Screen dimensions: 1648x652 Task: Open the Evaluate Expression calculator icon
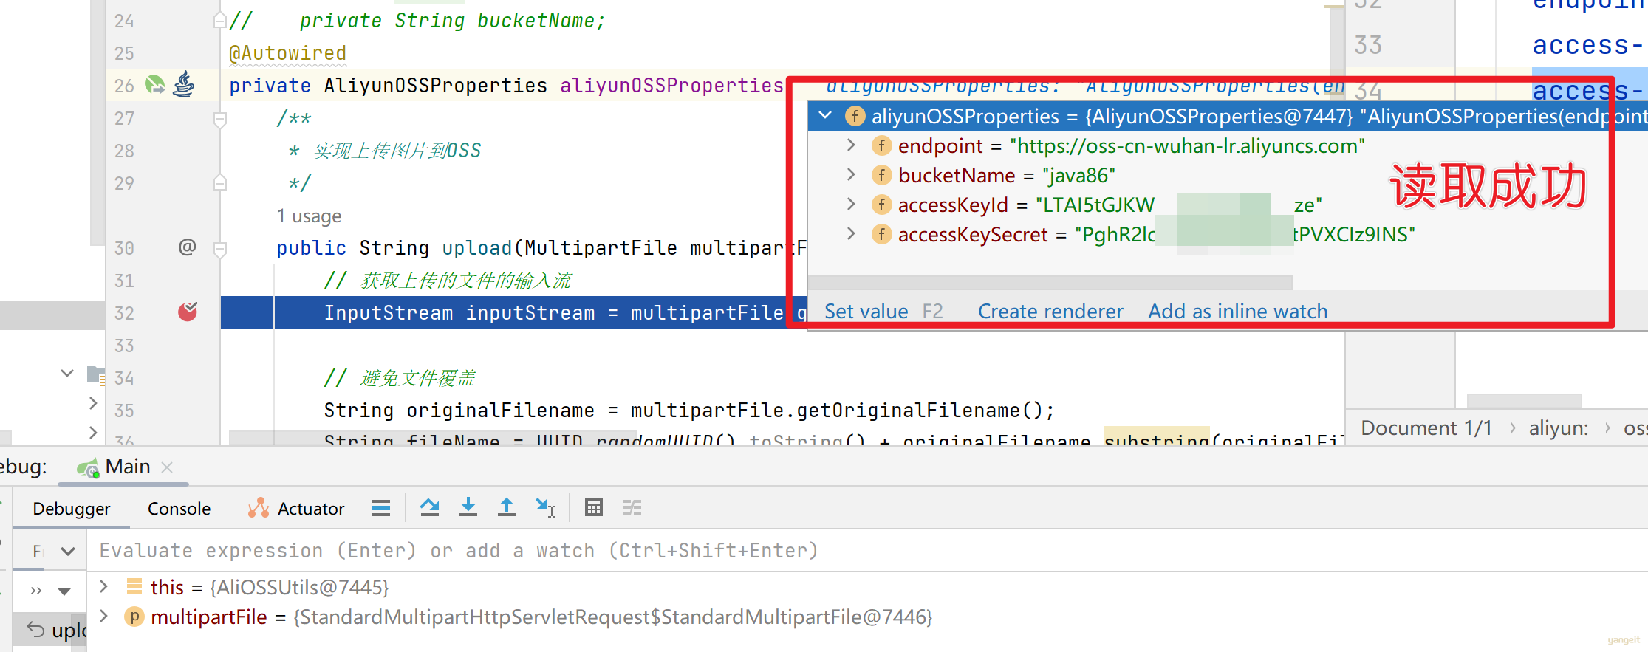594,508
